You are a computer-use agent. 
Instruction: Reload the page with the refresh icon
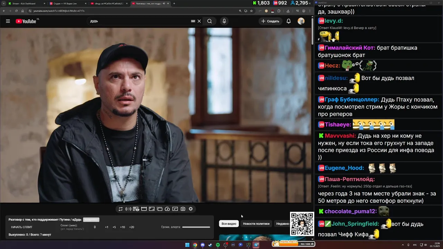pos(16,11)
